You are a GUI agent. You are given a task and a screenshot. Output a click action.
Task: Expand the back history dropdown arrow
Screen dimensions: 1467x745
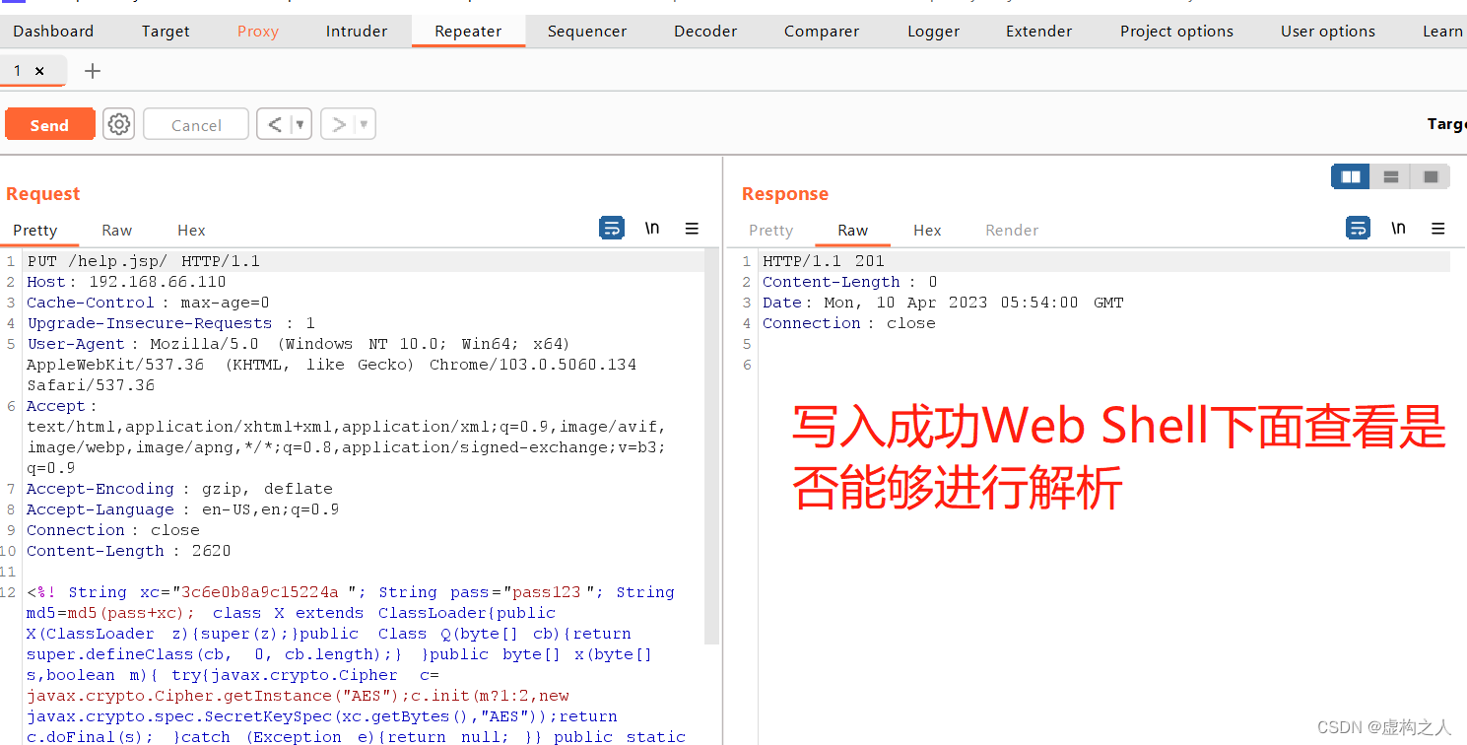coord(300,124)
